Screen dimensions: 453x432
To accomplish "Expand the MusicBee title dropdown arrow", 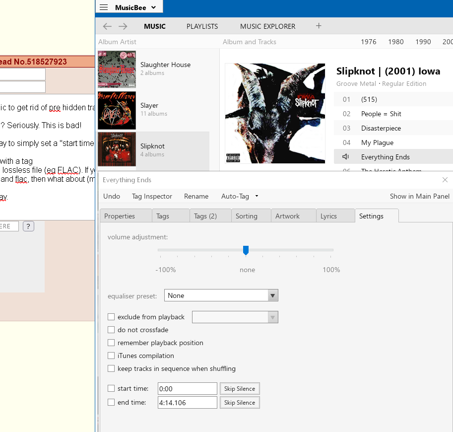I will [x=153, y=7].
